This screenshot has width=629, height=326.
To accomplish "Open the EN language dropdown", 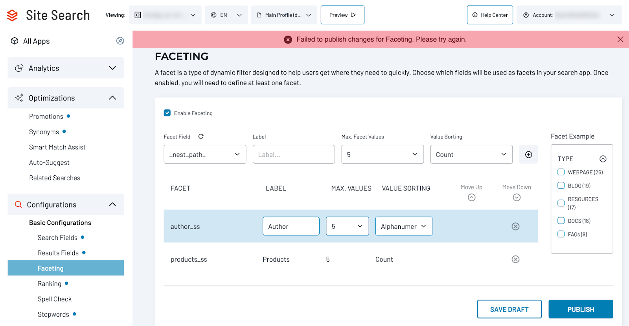I will (226, 15).
